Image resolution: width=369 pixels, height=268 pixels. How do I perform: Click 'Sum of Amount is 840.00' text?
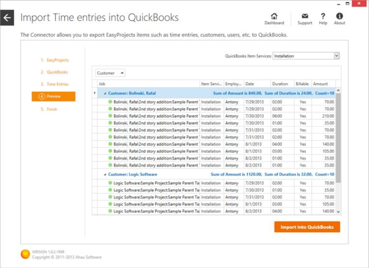tap(237, 93)
